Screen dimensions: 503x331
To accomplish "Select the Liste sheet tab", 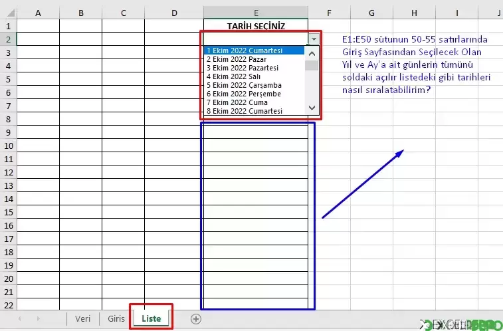I will pos(151,318).
